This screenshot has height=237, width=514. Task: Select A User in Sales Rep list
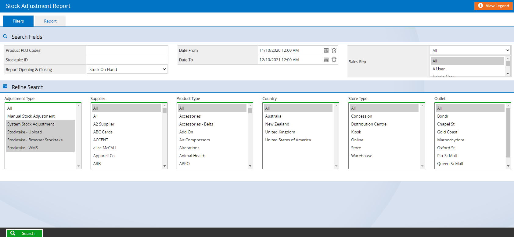tap(468, 69)
